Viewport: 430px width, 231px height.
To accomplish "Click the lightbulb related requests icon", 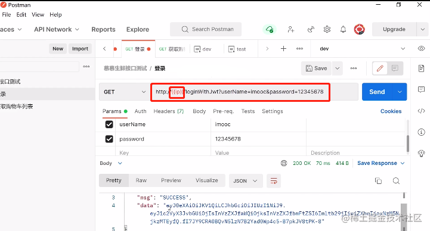I will point(421,153).
